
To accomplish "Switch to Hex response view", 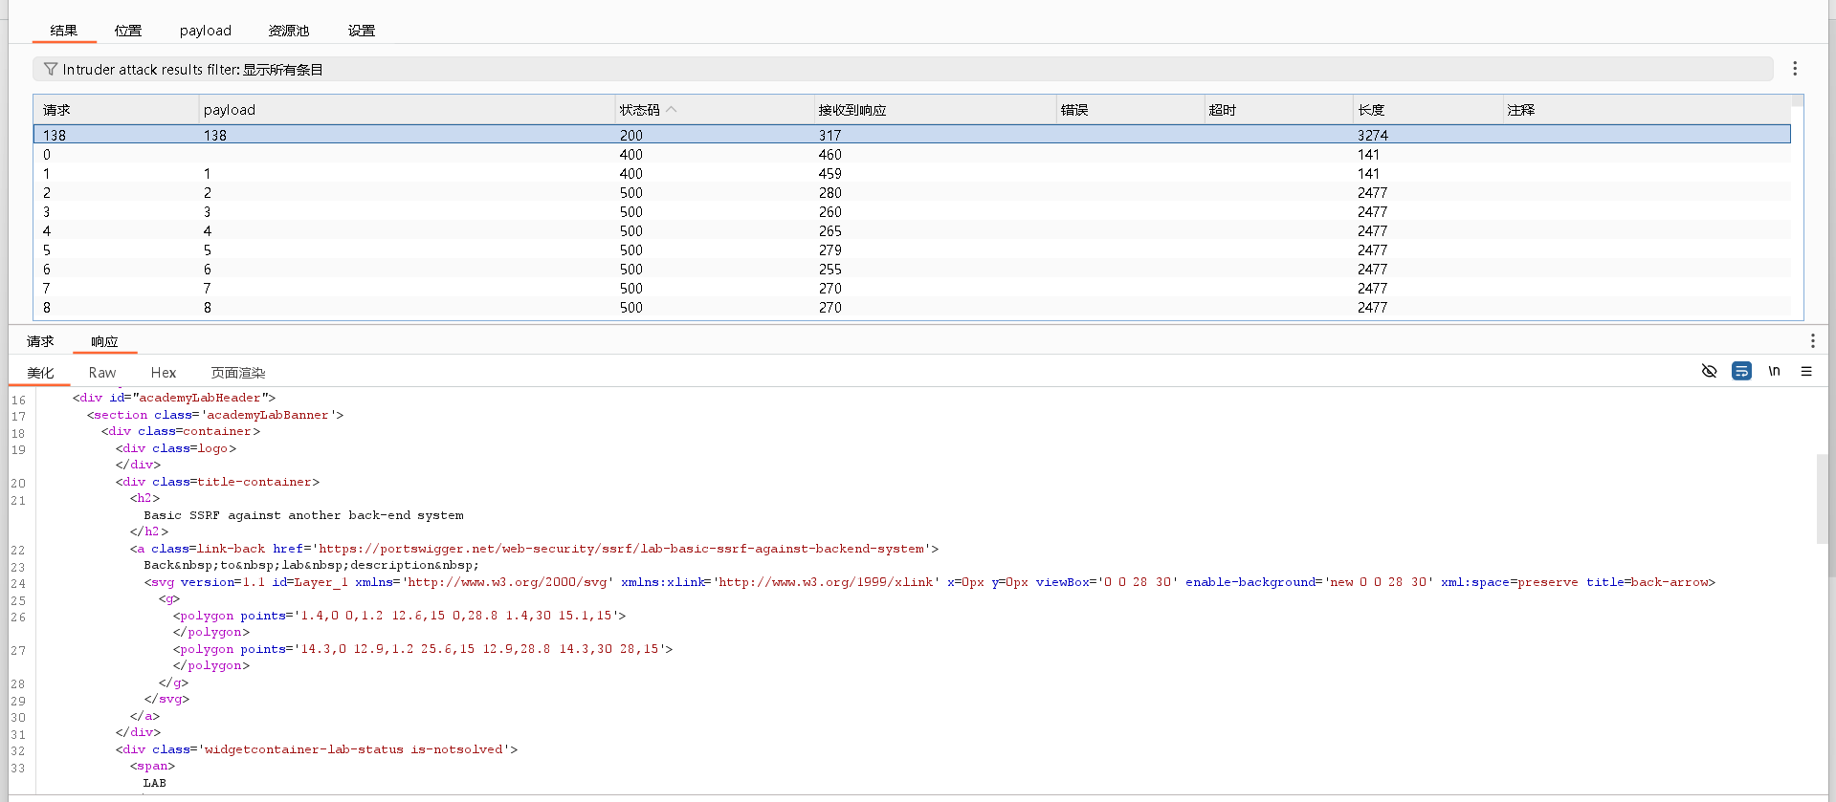I will click(164, 373).
